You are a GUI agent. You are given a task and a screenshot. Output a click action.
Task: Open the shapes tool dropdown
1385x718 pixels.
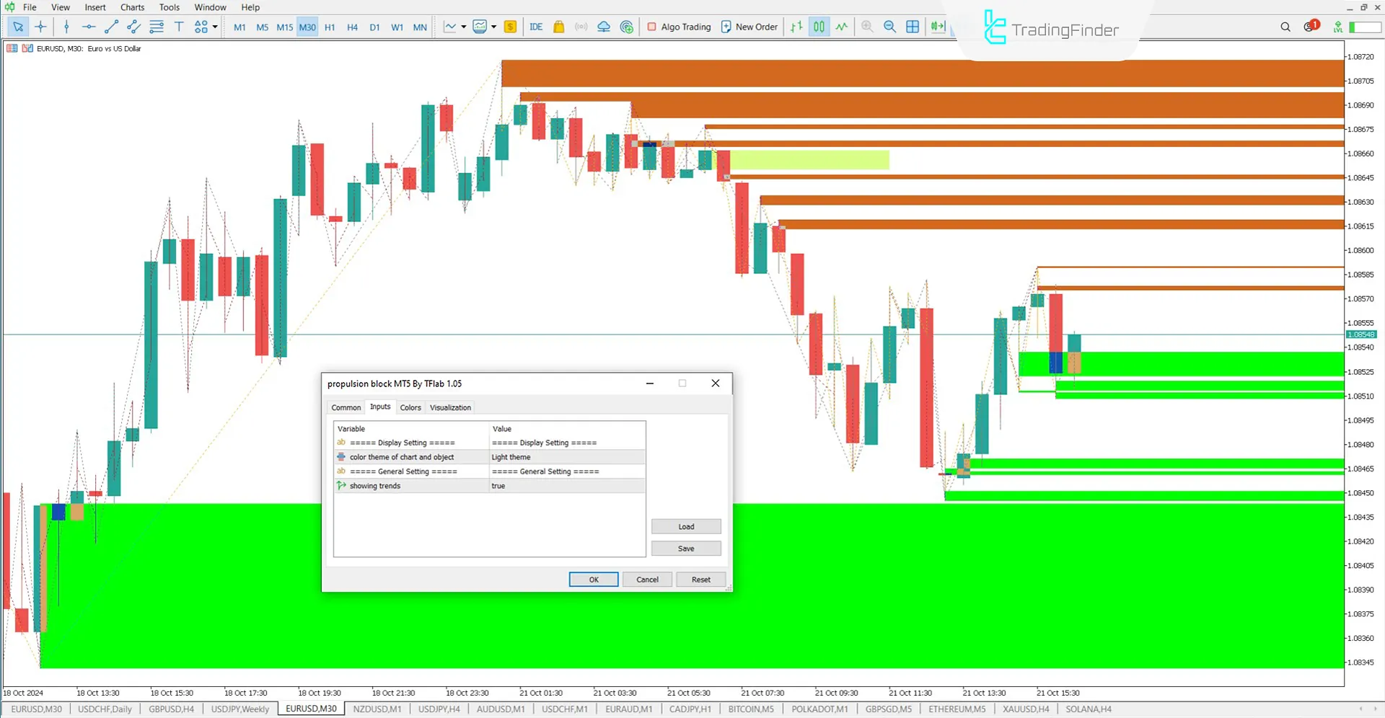215,27
